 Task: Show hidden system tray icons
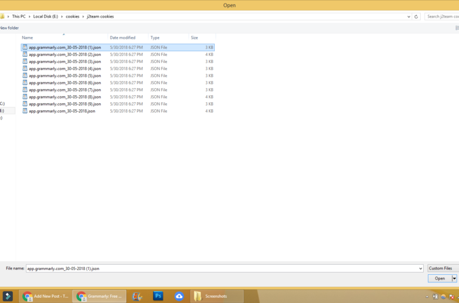point(427,297)
